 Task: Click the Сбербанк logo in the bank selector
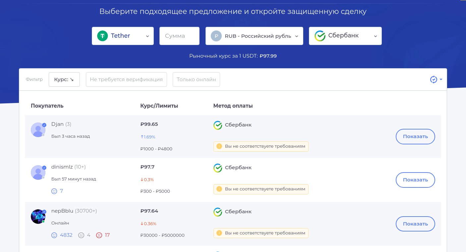(x=320, y=36)
